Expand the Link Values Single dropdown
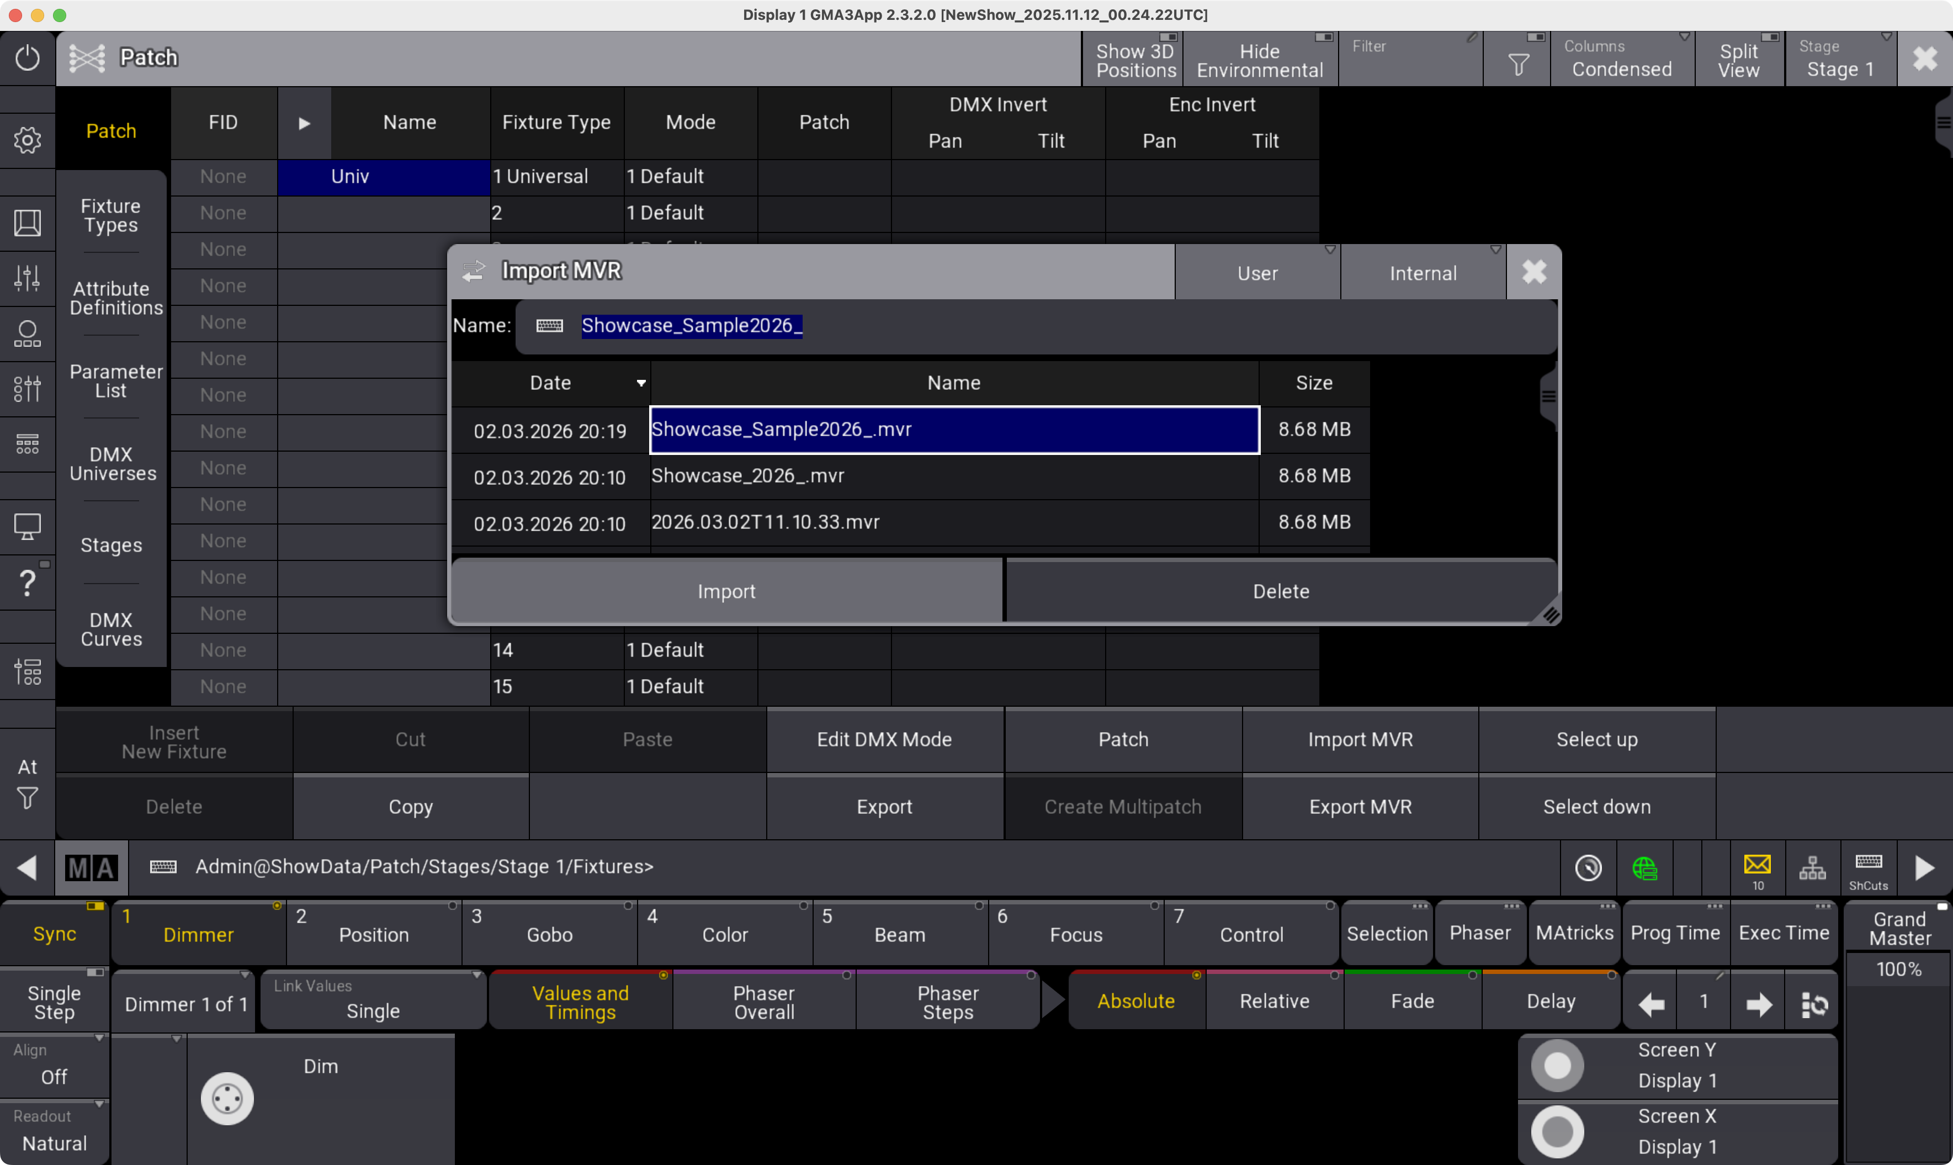 [373, 1001]
